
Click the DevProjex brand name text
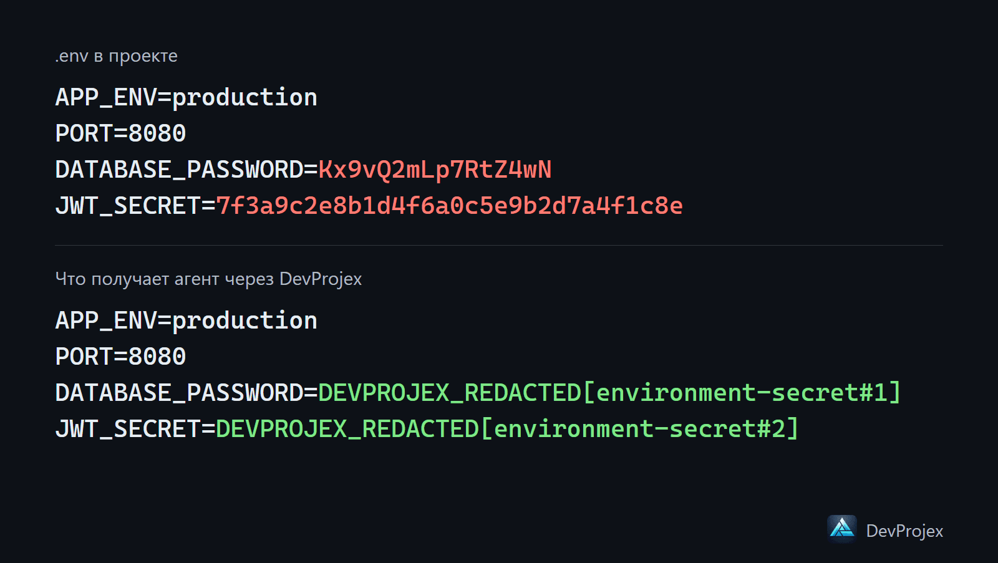[x=904, y=531]
